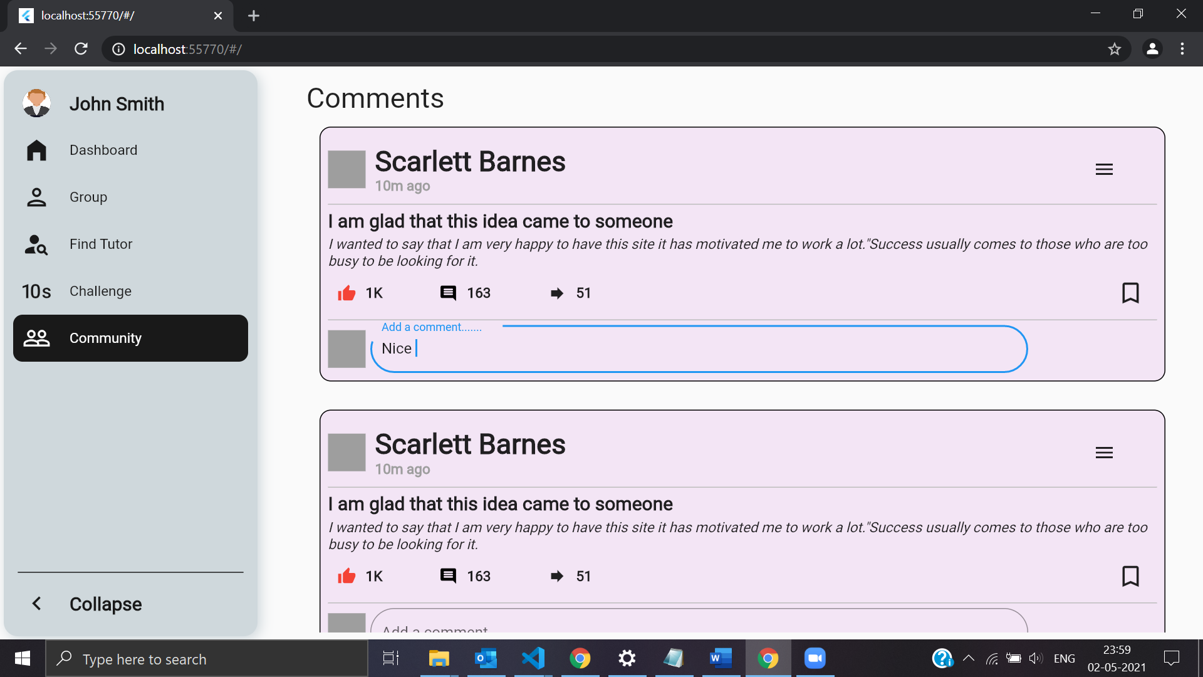The height and width of the screenshot is (677, 1203).
Task: Open the 10s Challenge section
Action: coord(100,291)
